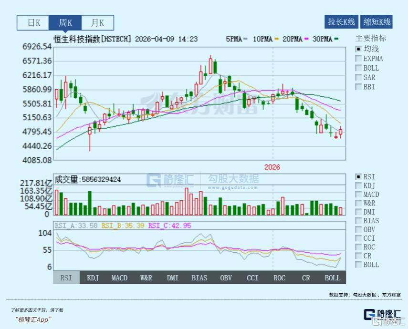Image resolution: width=408 pixels, height=329 pixels.
Task: Open the KDJ tab in bottom bar
Action: pos(93,278)
